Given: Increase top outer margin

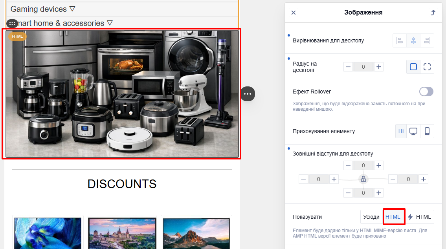Looking at the screenshot, I should [x=378, y=165].
